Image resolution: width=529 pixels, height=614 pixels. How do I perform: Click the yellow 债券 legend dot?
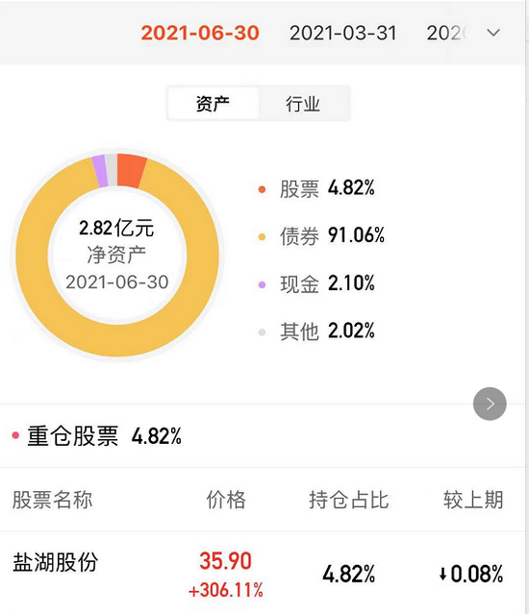tap(262, 237)
